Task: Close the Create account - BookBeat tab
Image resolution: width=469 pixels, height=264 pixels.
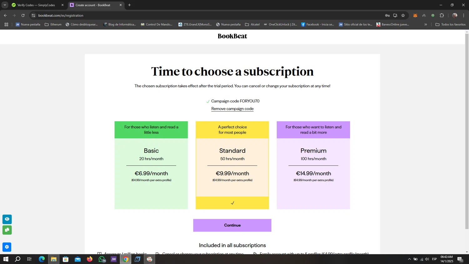Action: [x=121, y=5]
